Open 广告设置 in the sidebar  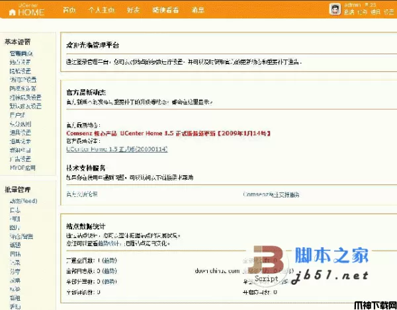[x=21, y=159]
